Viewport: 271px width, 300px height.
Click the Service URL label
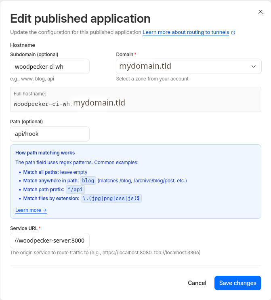24,228
